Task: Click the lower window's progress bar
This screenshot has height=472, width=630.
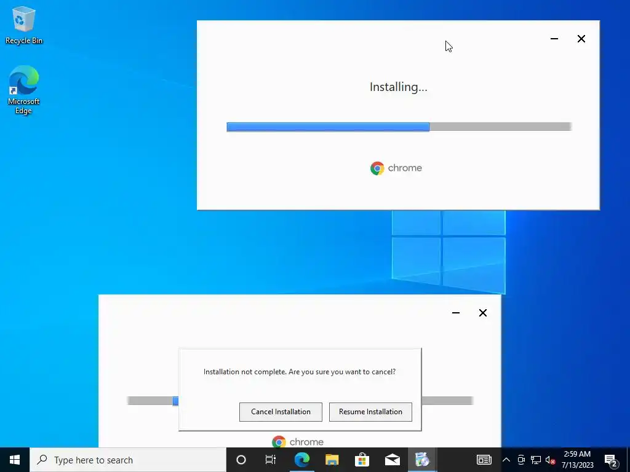Action: pos(300,401)
